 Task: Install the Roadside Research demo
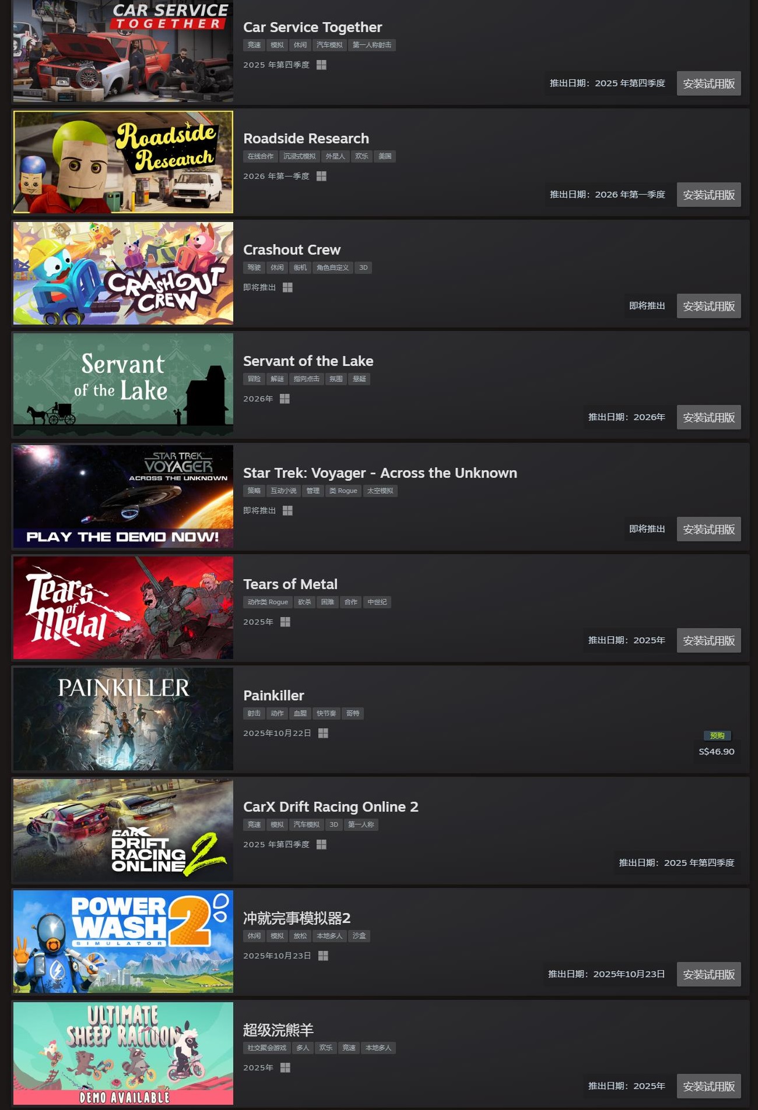(x=708, y=195)
